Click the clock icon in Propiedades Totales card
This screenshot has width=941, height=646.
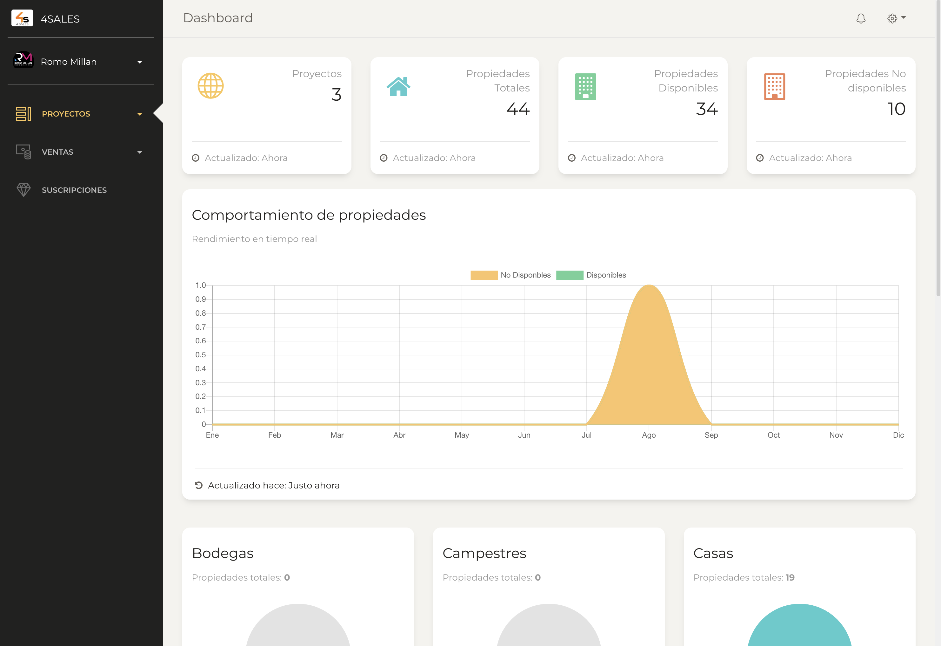[x=384, y=158]
